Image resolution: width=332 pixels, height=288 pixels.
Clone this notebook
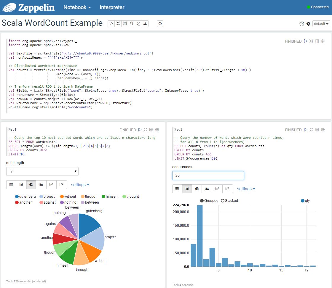pos(138,23)
